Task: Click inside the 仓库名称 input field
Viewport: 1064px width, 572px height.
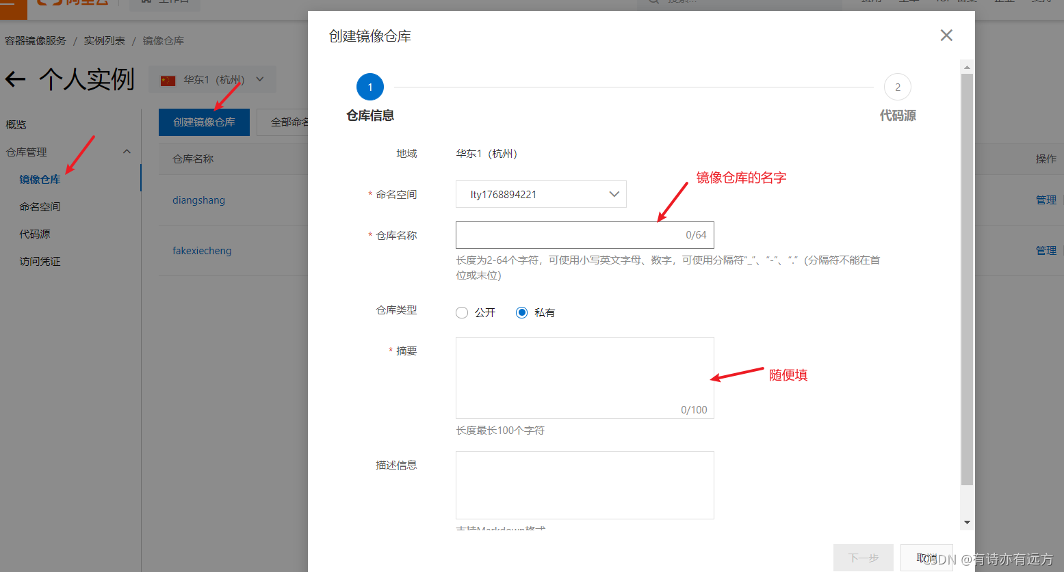Action: (584, 234)
